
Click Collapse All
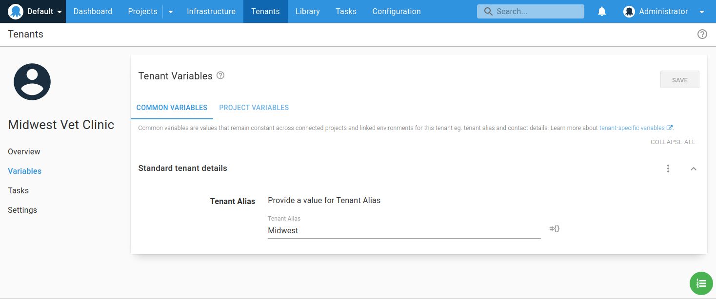[673, 142]
